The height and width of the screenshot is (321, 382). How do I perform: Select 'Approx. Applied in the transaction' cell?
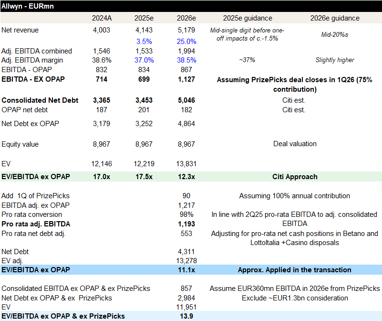(295, 270)
